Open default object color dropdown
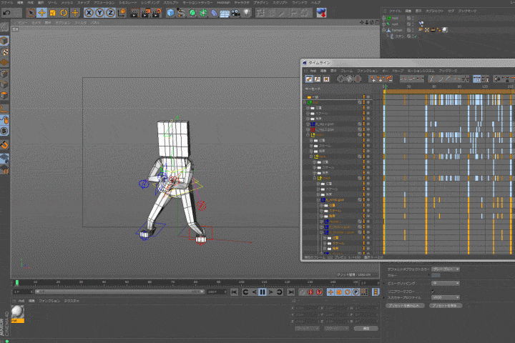 446,269
